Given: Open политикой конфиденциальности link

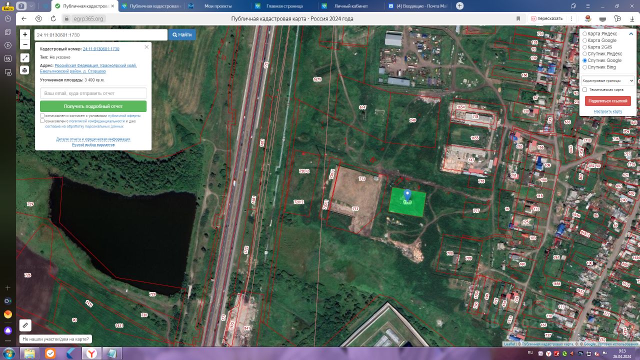Looking at the screenshot, I should (97, 121).
